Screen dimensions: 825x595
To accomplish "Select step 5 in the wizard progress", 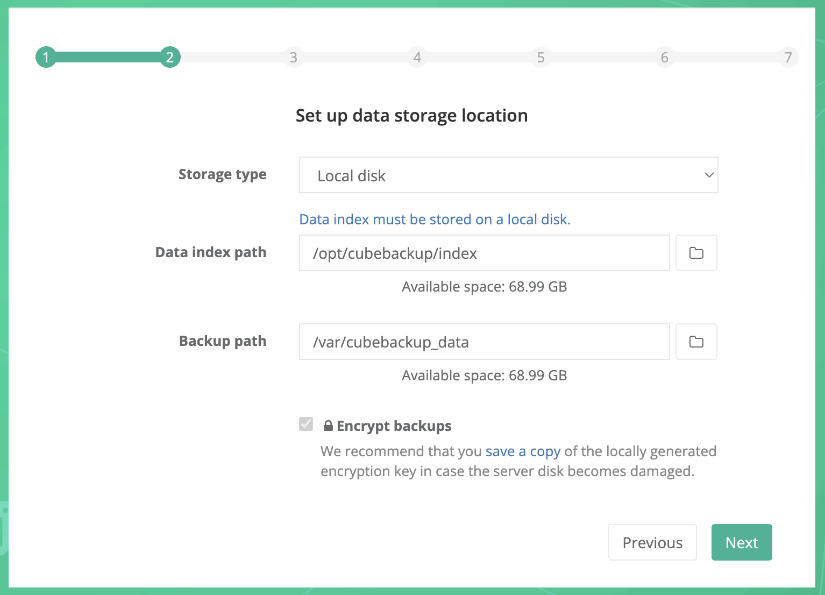I will pos(540,56).
